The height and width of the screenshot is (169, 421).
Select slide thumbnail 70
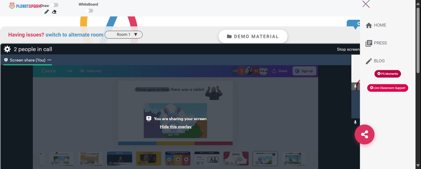click(x=149, y=158)
